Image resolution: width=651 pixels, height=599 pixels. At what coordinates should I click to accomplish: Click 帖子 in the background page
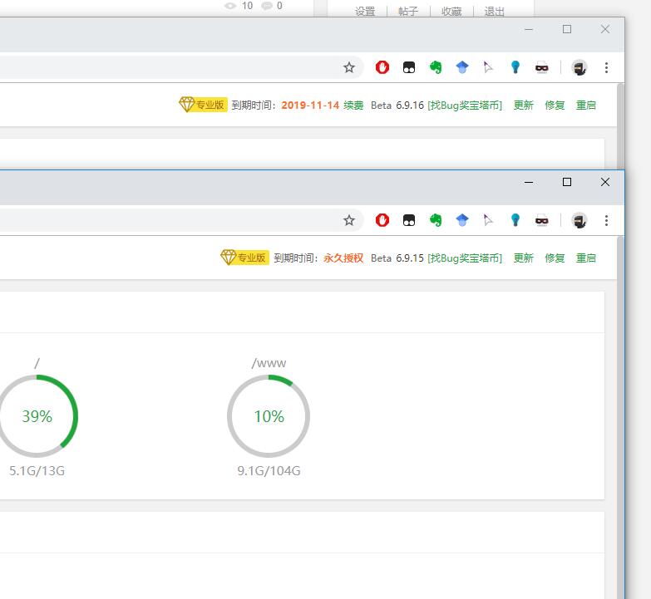[x=408, y=11]
